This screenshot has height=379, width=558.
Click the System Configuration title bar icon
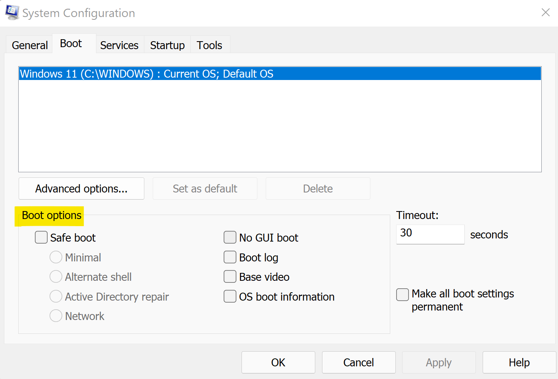[12, 12]
